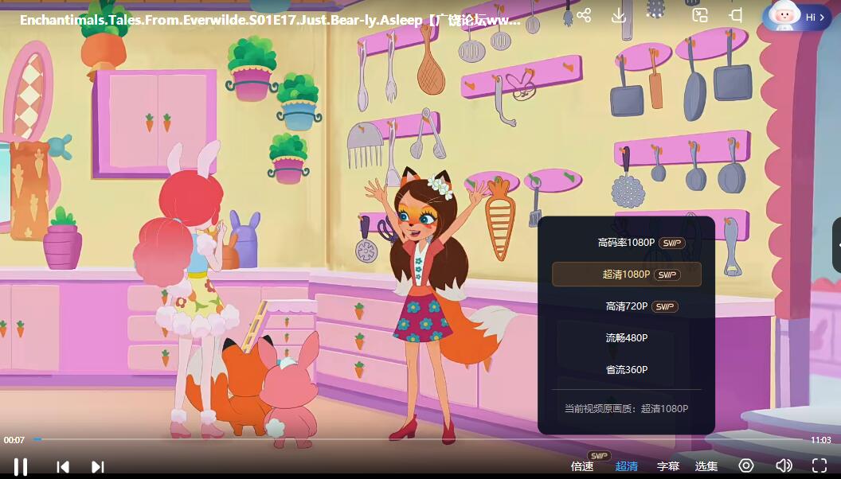Open the 倍速 playback speed menu
Viewport: 841px width, 479px height.
coord(582,466)
